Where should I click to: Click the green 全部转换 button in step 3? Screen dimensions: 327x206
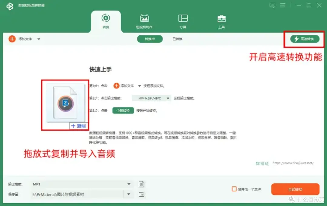tap(123, 110)
